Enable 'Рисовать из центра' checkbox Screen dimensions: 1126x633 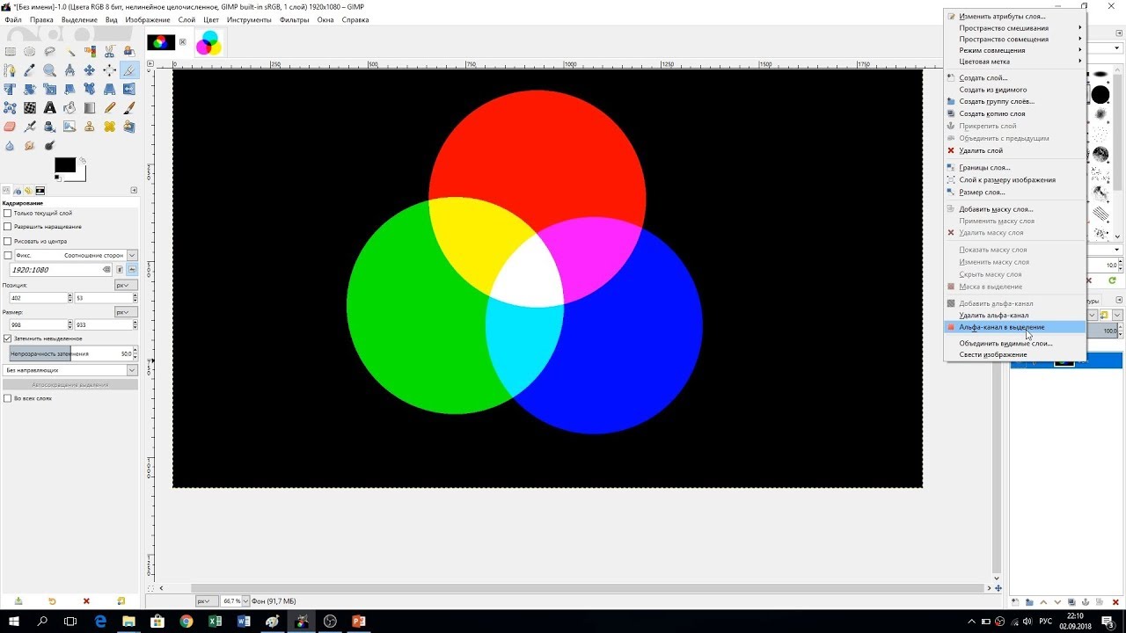tap(8, 241)
